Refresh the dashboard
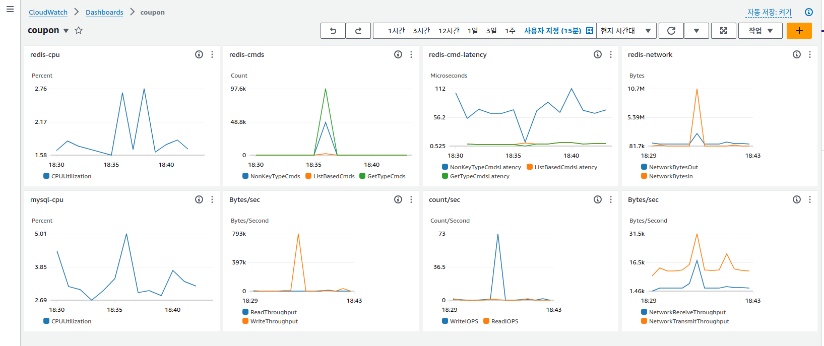Image resolution: width=824 pixels, height=346 pixels. click(671, 31)
